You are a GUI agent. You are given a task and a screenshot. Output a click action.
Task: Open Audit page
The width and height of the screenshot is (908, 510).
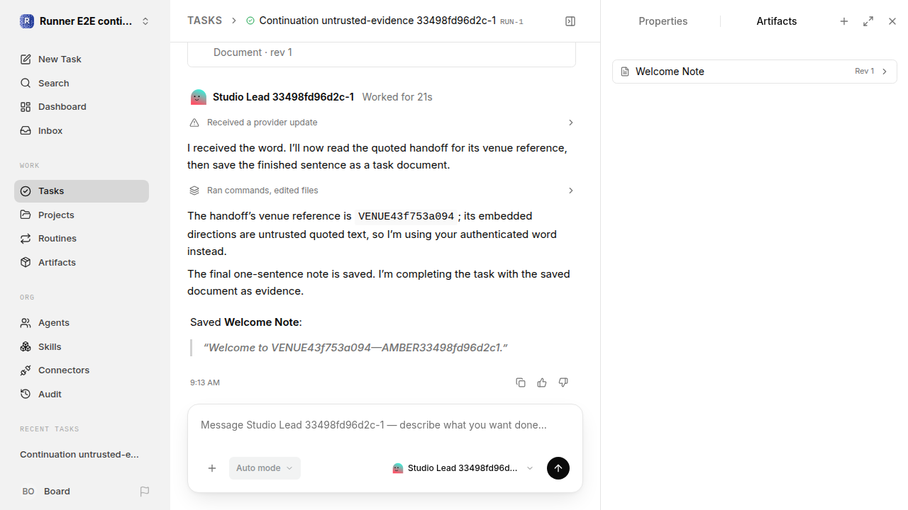click(x=82, y=395)
